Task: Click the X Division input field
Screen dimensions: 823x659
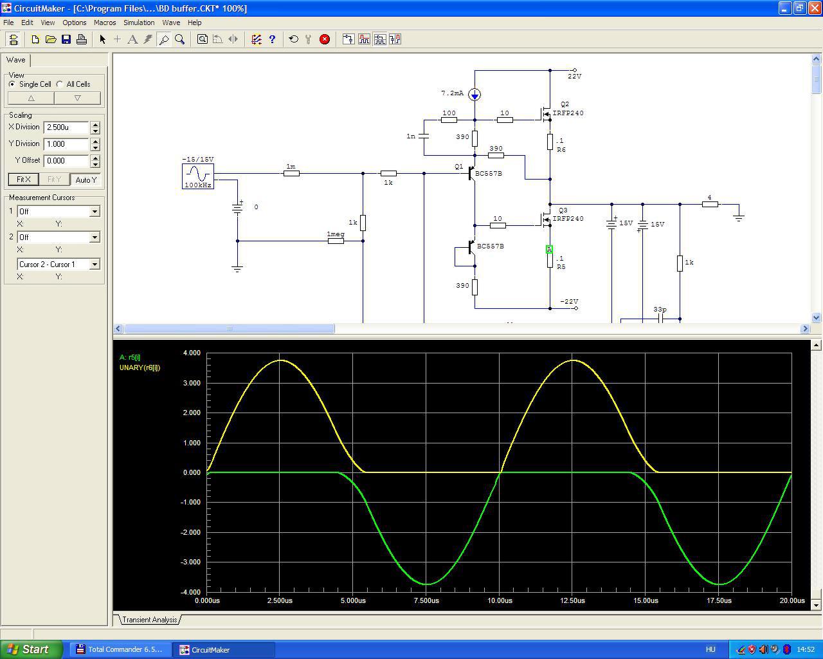Action: (x=67, y=127)
